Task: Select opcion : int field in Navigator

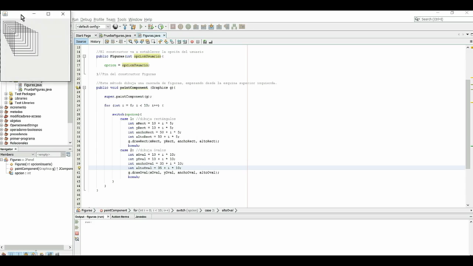Action: click(x=23, y=173)
